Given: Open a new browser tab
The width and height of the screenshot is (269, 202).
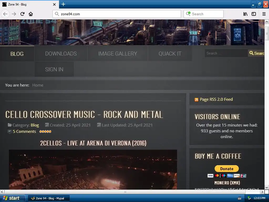Looking at the screenshot, I should (x=63, y=4).
